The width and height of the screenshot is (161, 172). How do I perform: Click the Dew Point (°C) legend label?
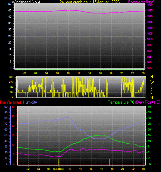point(148,102)
